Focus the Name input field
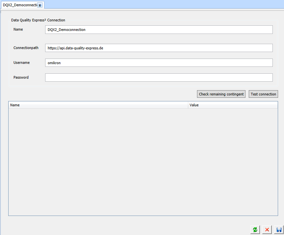Viewport: 284px width, 235px height. click(159, 30)
